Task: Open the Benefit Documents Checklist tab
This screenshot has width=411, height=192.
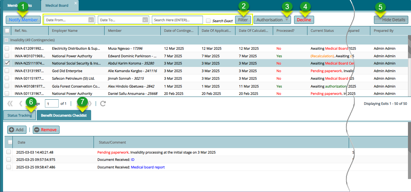Action: [x=64, y=115]
